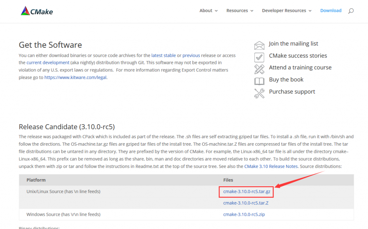Open the search magnifier icon
Image resolution: width=368 pixels, height=229 pixels.
[x=351, y=11]
